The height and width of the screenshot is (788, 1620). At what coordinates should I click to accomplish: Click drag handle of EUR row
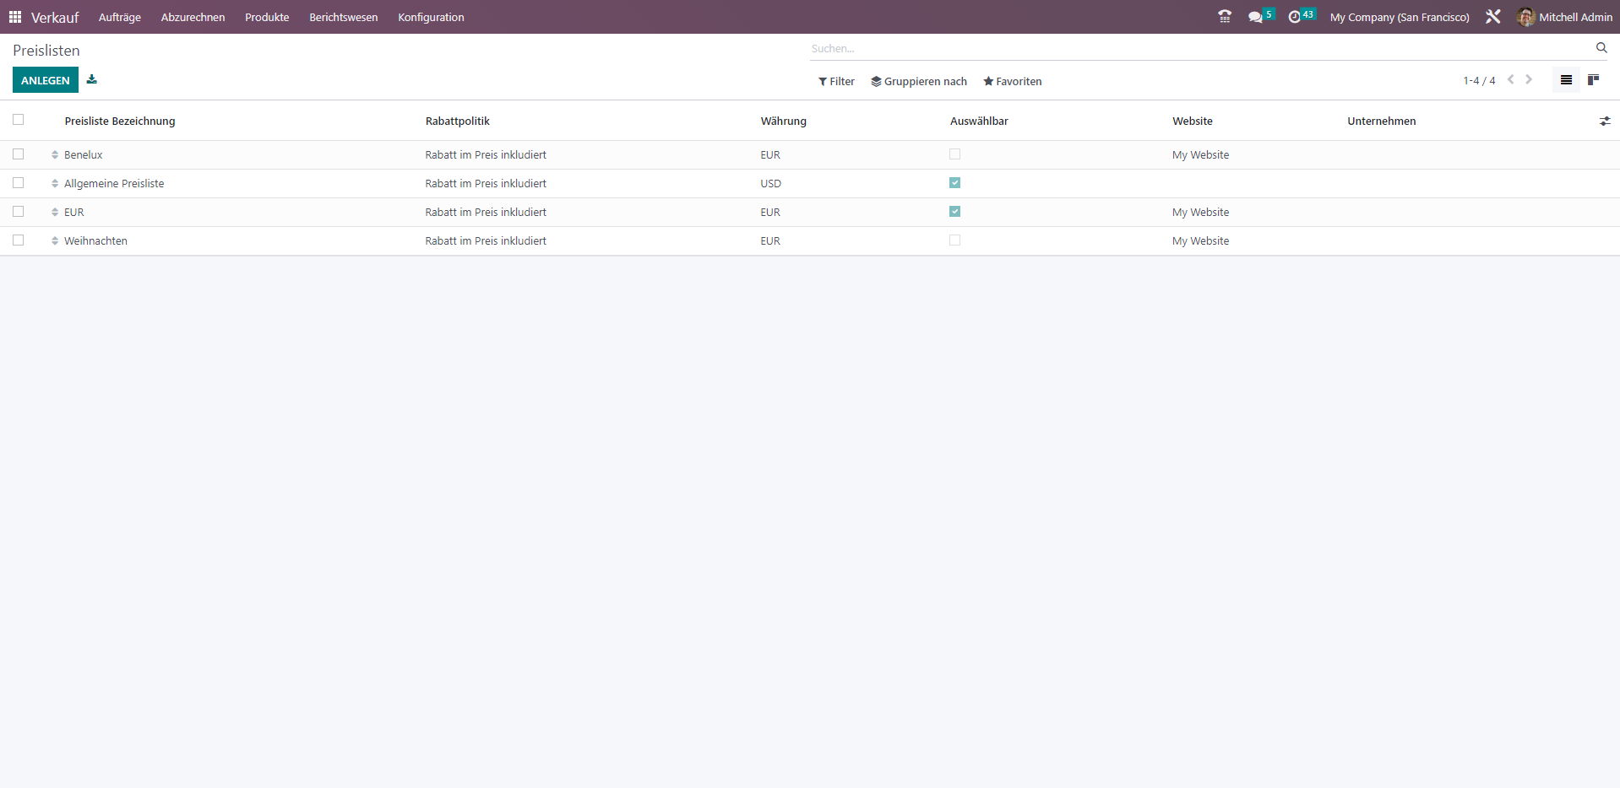(x=55, y=213)
